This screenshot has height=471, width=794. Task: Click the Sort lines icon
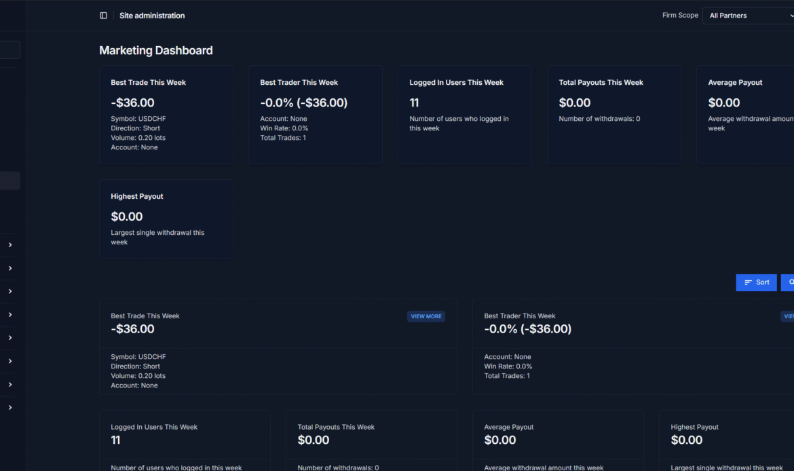[x=748, y=282]
